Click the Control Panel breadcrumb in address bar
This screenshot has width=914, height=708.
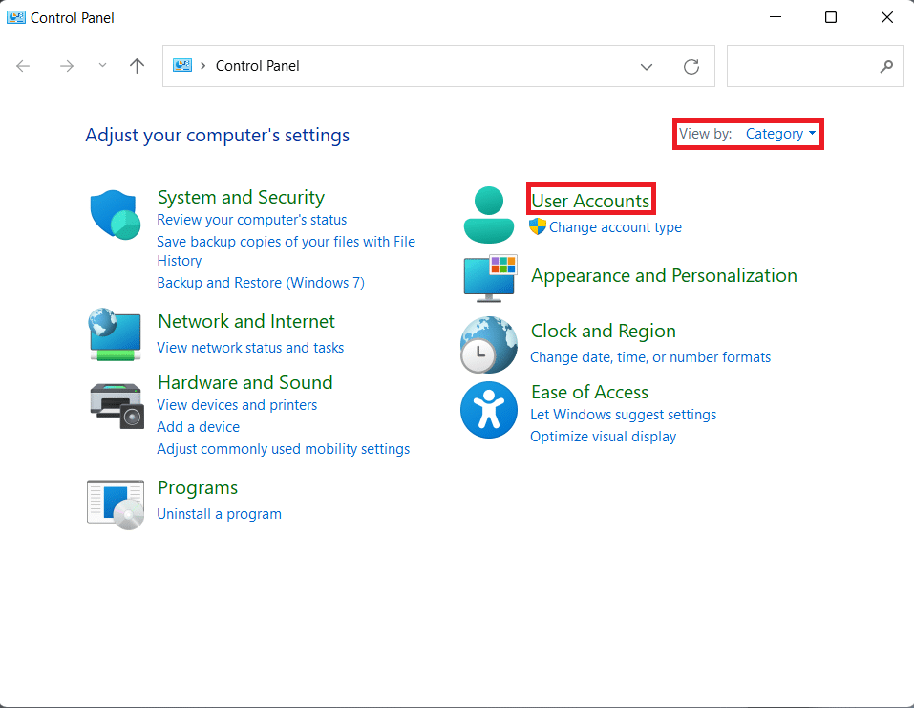[257, 66]
